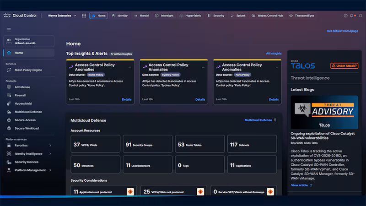Image resolution: width=366 pixels, height=206 pixels.
Task: Click the Under Attack? button
Action: coord(344,66)
